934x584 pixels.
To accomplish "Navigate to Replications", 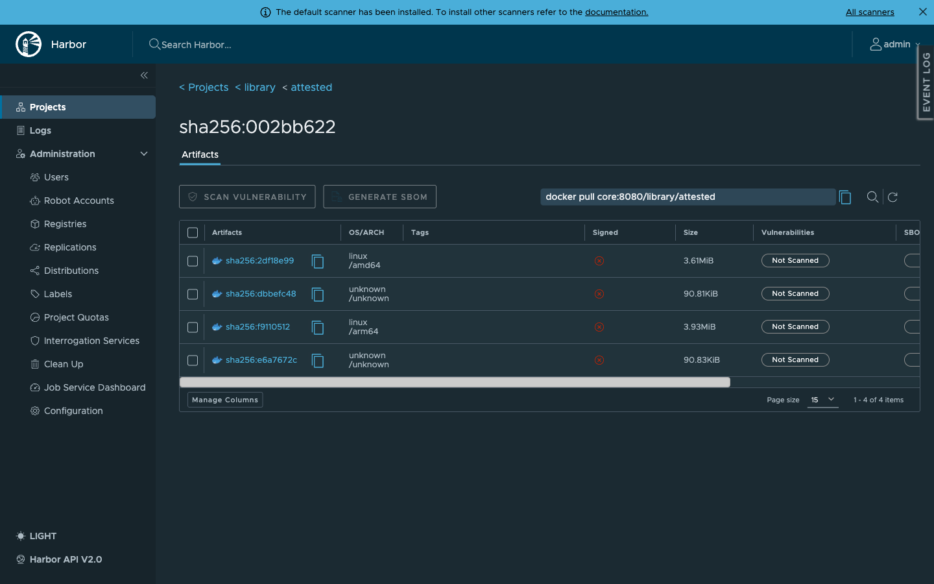I will [70, 247].
